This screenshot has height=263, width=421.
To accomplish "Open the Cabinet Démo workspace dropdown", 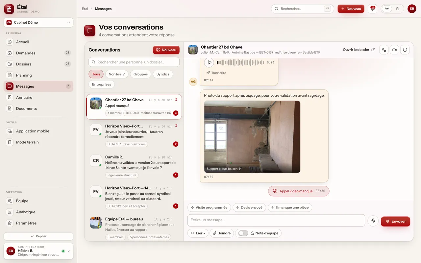I will [x=38, y=22].
